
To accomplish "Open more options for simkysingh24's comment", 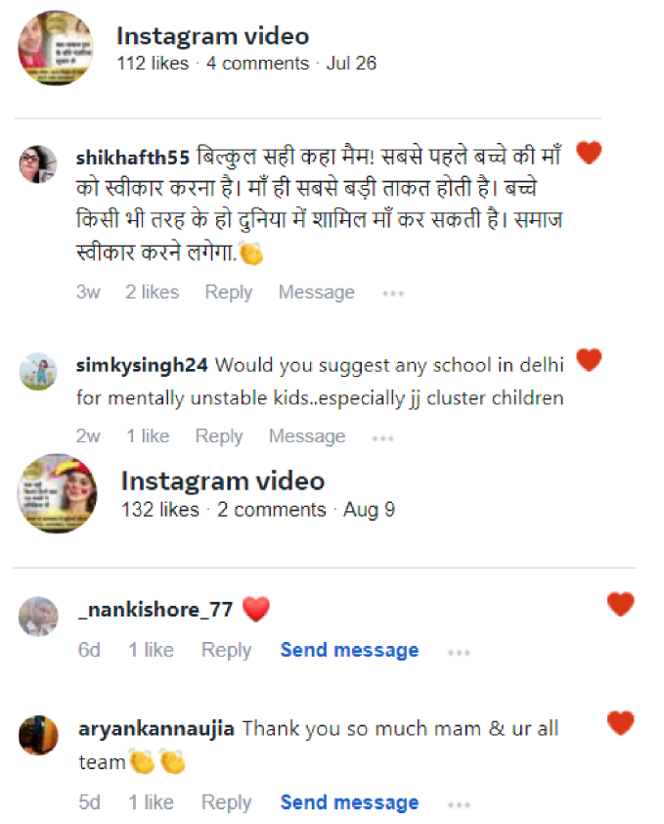I will click(383, 437).
